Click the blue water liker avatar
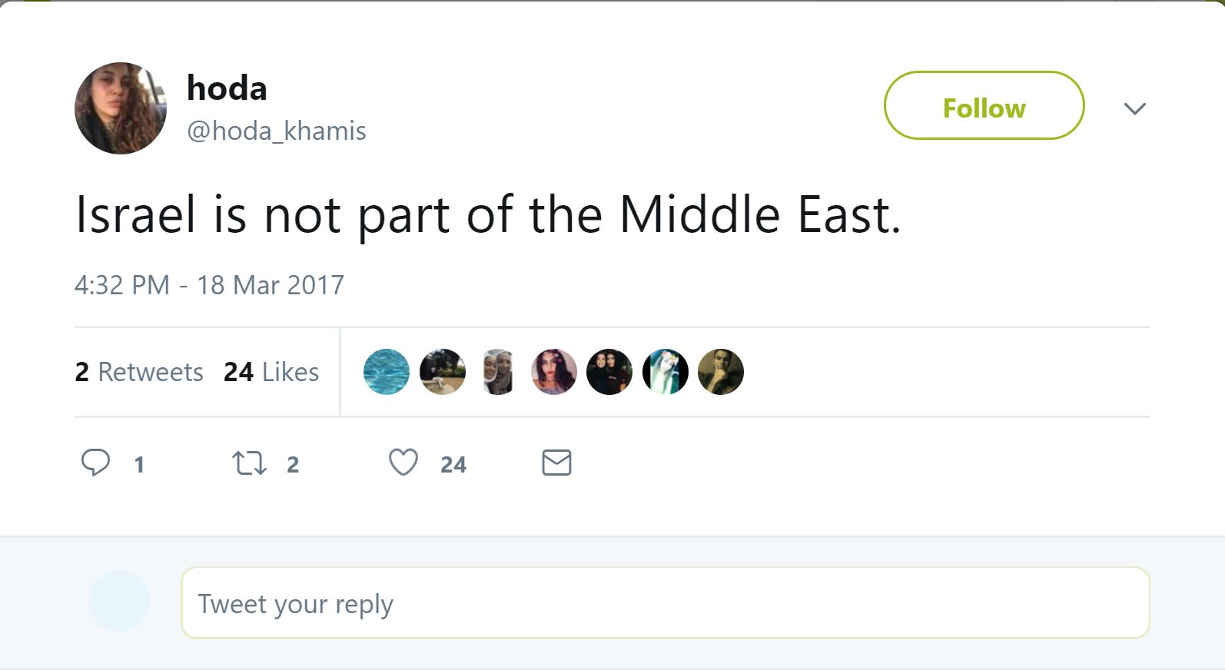The height and width of the screenshot is (670, 1225). [x=387, y=372]
